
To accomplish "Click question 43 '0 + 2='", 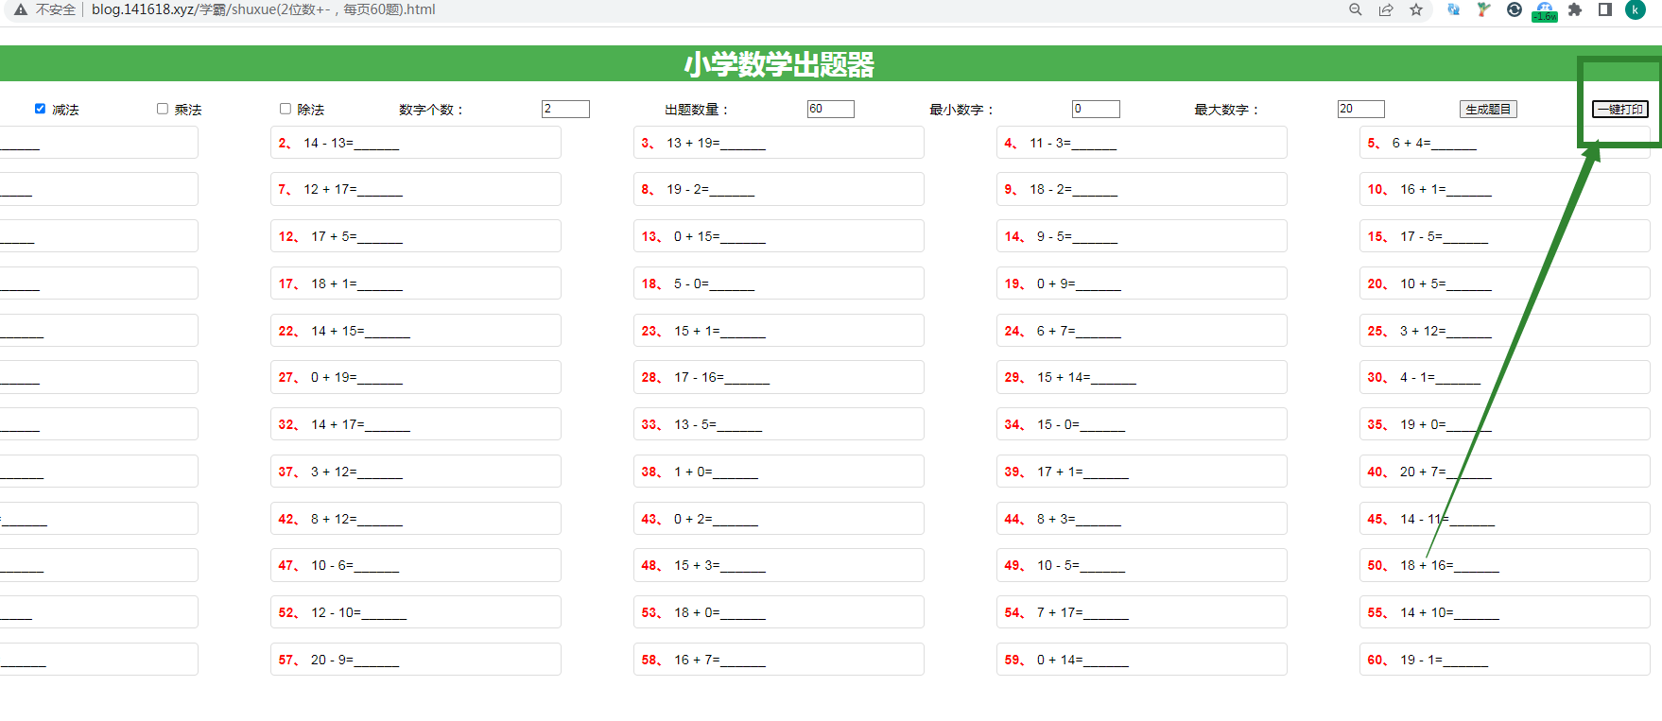I will click(x=778, y=519).
